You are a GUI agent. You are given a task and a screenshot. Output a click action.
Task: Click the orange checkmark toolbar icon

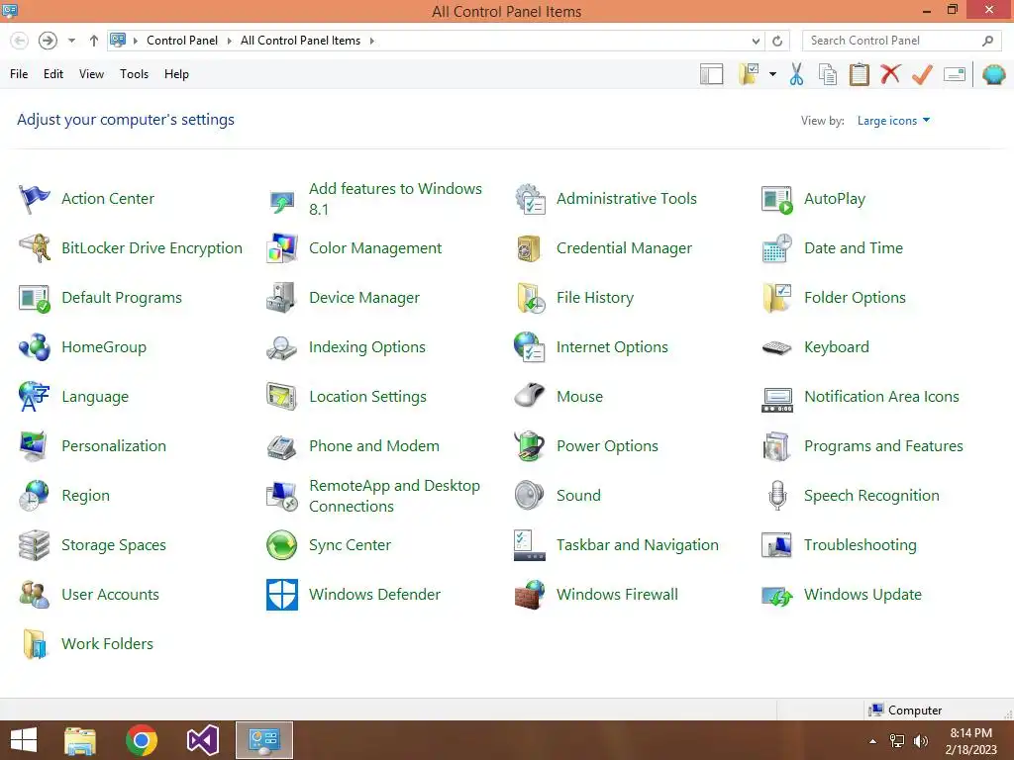(922, 74)
